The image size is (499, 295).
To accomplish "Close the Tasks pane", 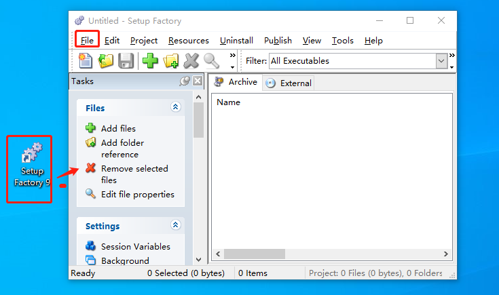I will point(198,81).
